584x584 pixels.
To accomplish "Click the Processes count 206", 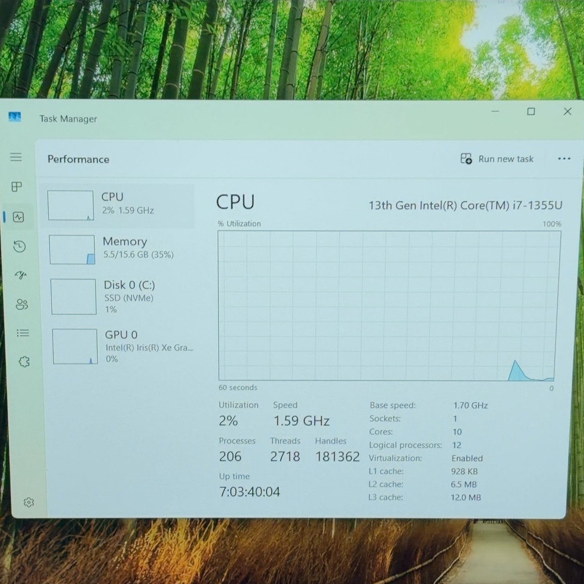I will [x=230, y=456].
